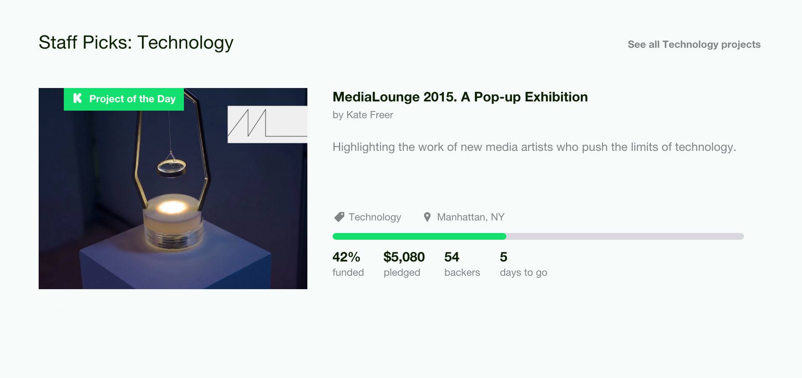Select the Technology category label
Screen dimensions: 802x378
(375, 217)
